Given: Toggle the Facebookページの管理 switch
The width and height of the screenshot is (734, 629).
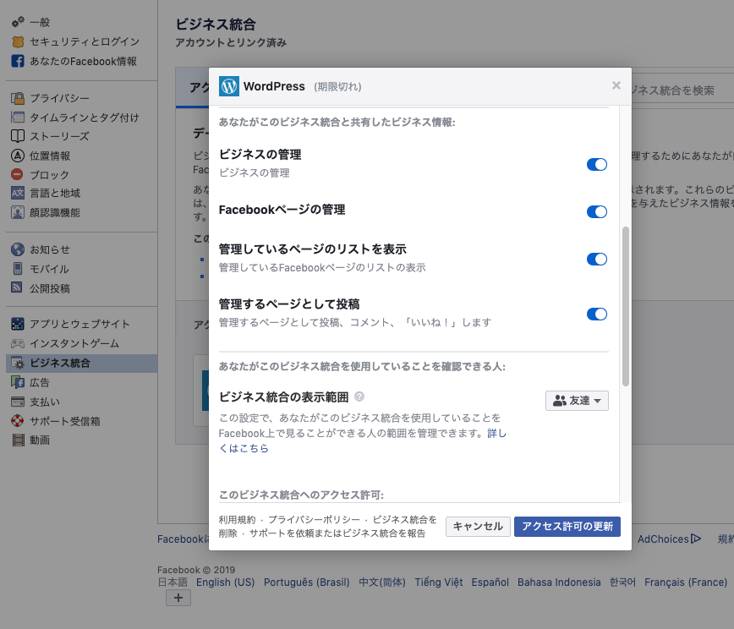Looking at the screenshot, I should click(x=597, y=211).
